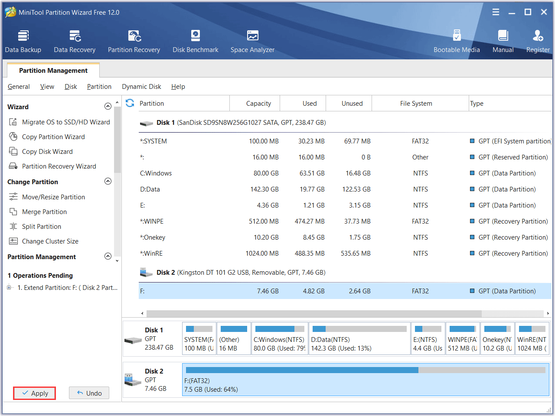Open the Partition Recovery Wizard

[x=52, y=166]
